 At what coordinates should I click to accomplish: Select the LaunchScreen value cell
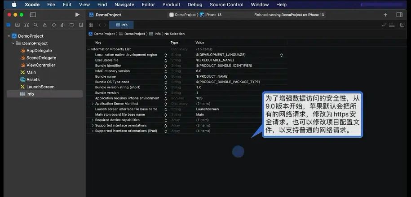208,109
